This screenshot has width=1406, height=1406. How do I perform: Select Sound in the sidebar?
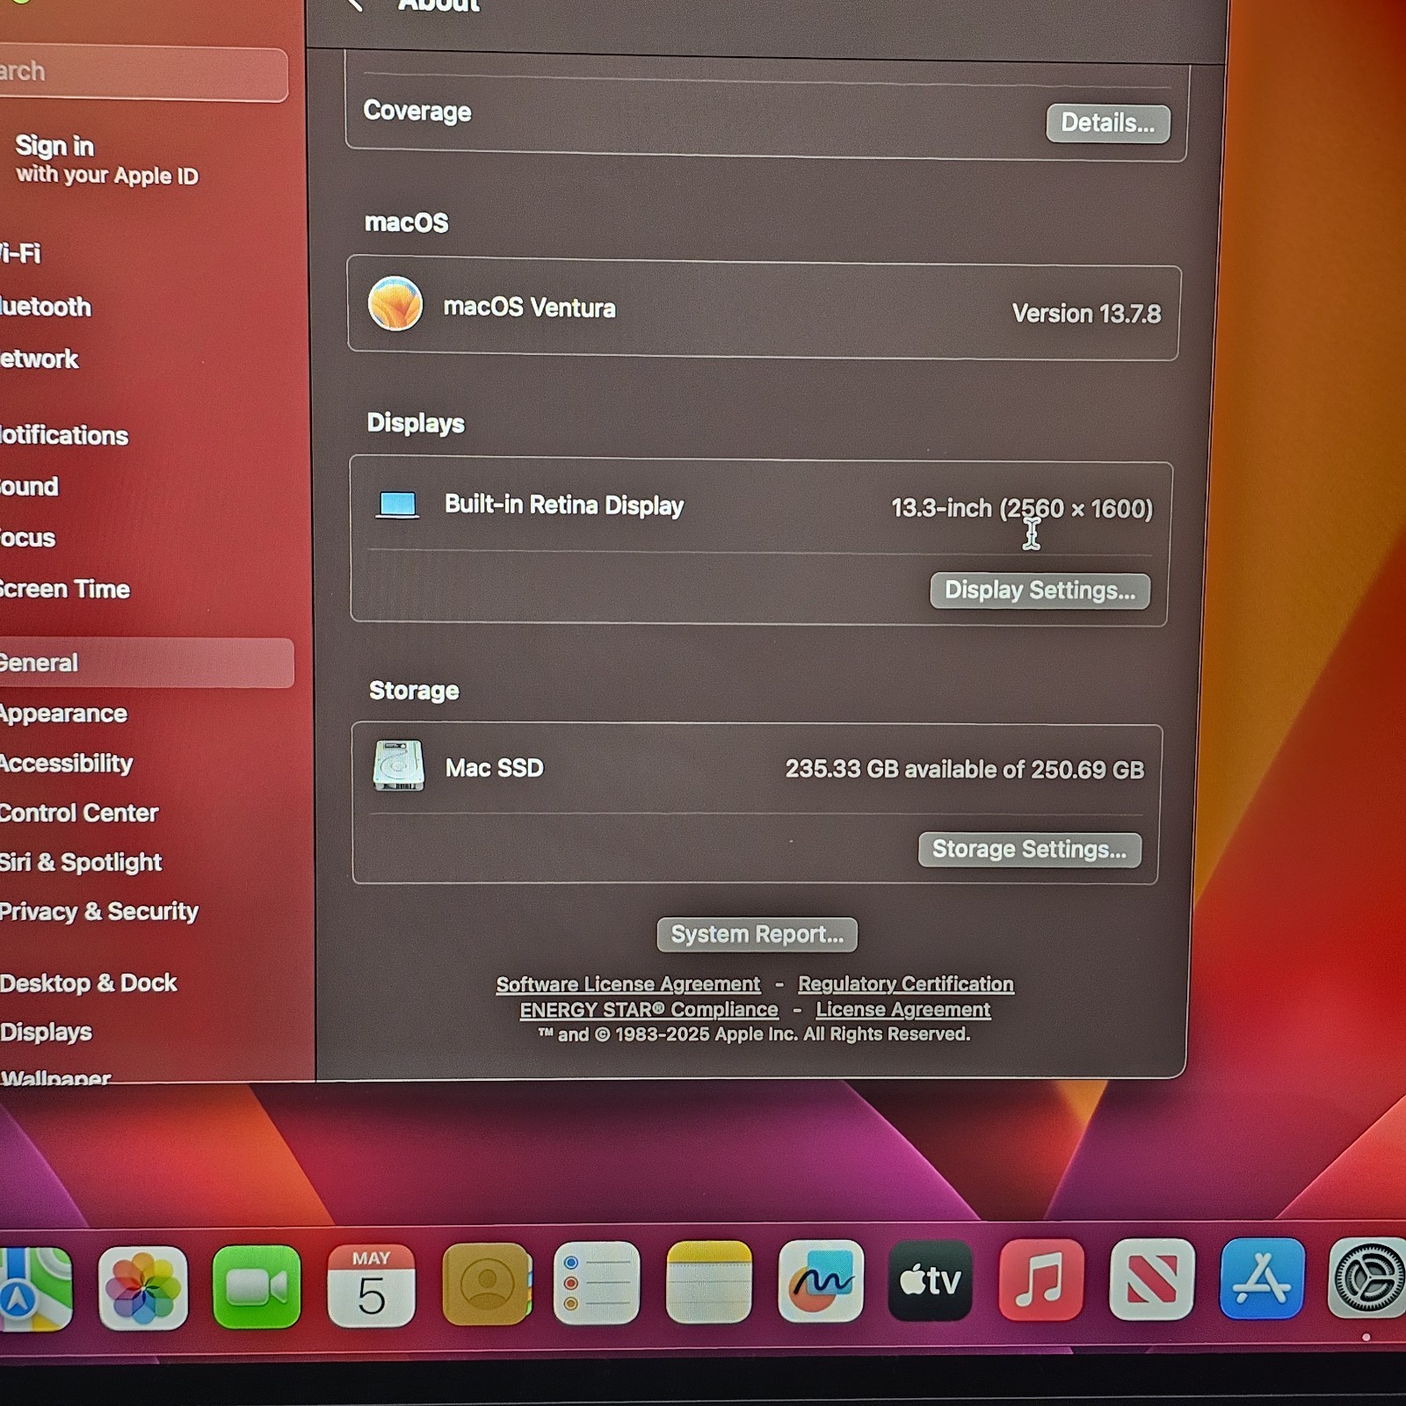coord(29,486)
